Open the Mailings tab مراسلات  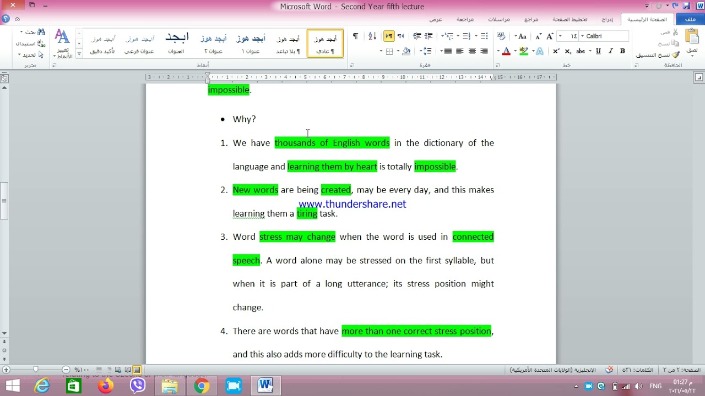coord(498,19)
